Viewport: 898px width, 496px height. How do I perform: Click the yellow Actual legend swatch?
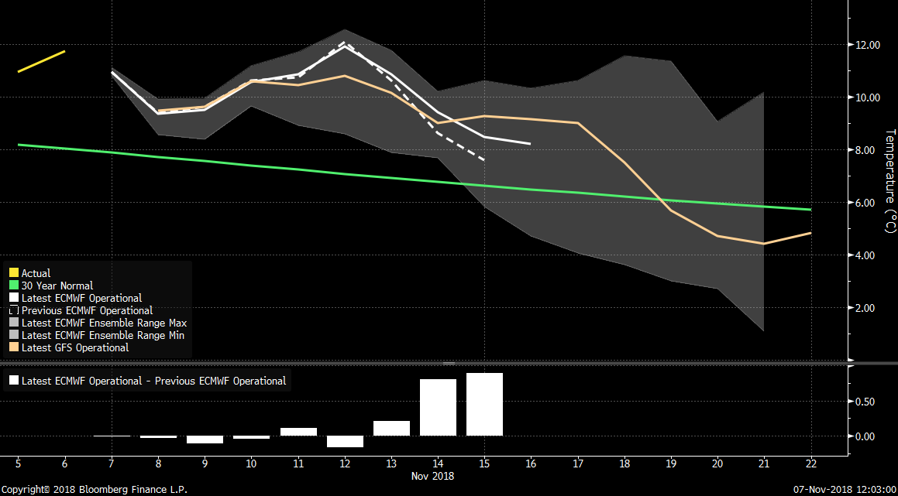click(14, 273)
